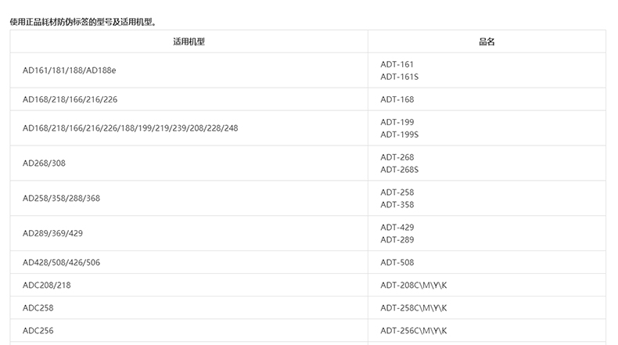Screen dimensions: 618x345
Task: Click the ADC208/218 model cell
Action: click(x=46, y=286)
